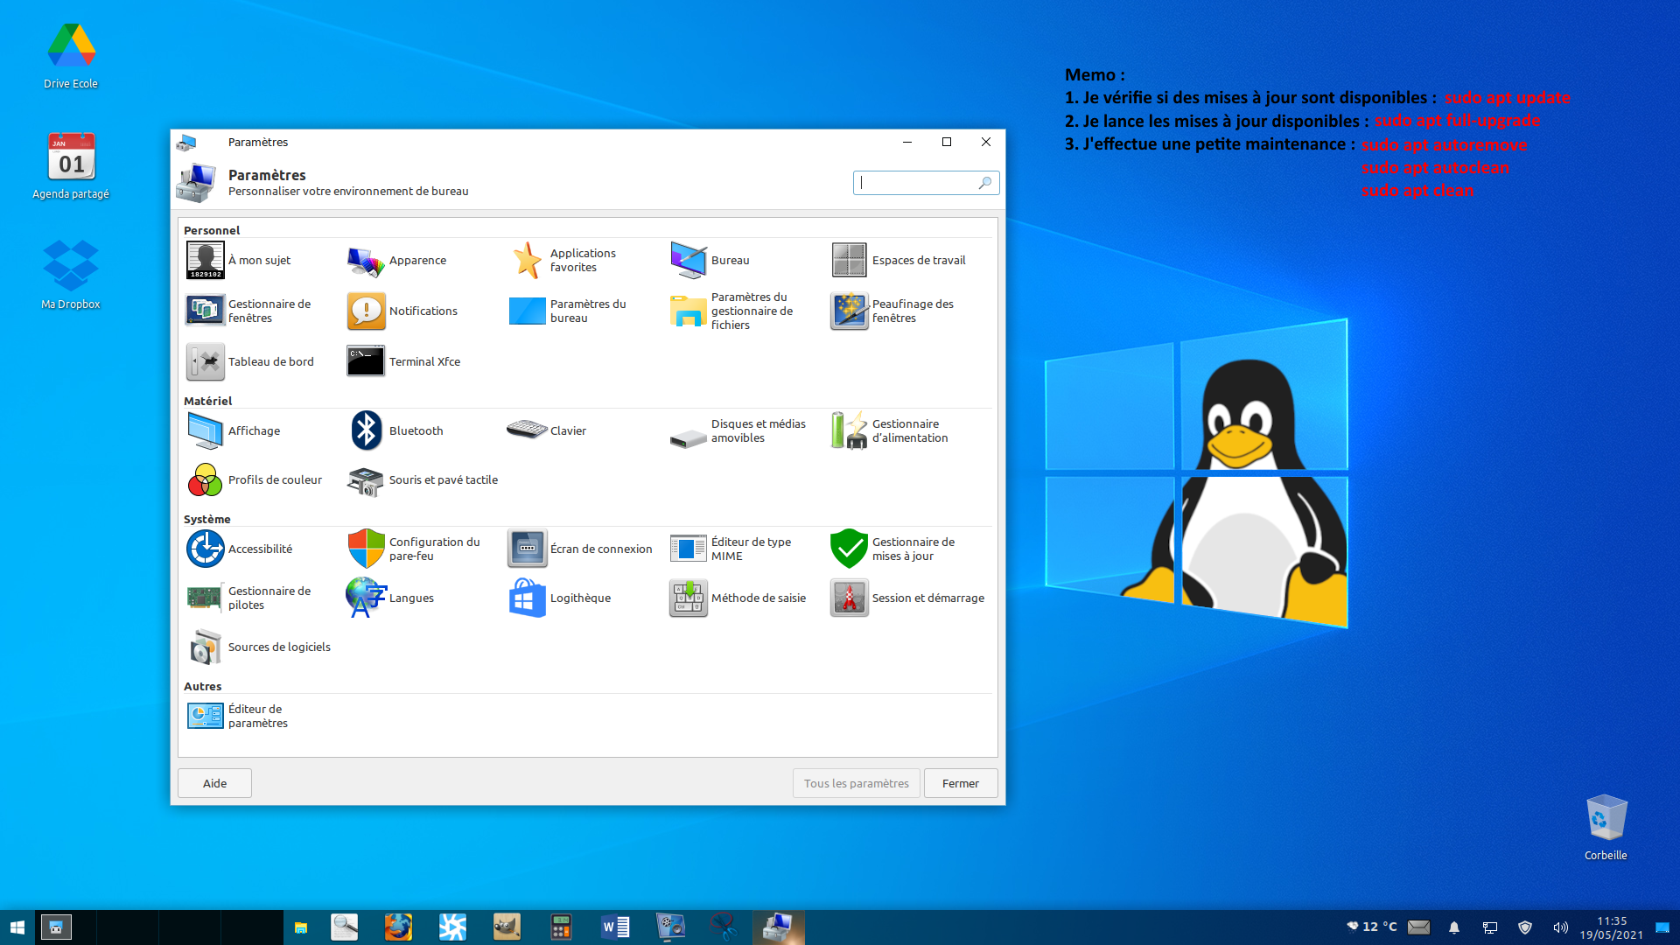Open the Bureau settings
This screenshot has width=1680, height=945.
(710, 260)
